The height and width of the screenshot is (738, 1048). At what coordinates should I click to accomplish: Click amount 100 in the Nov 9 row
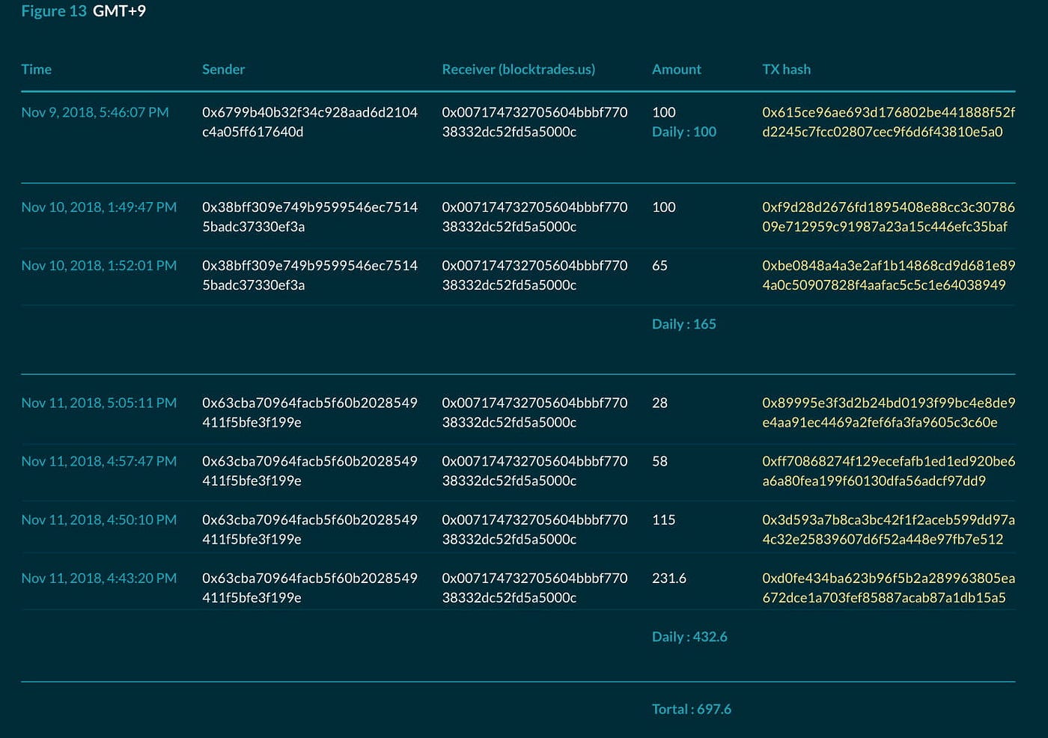(x=663, y=112)
